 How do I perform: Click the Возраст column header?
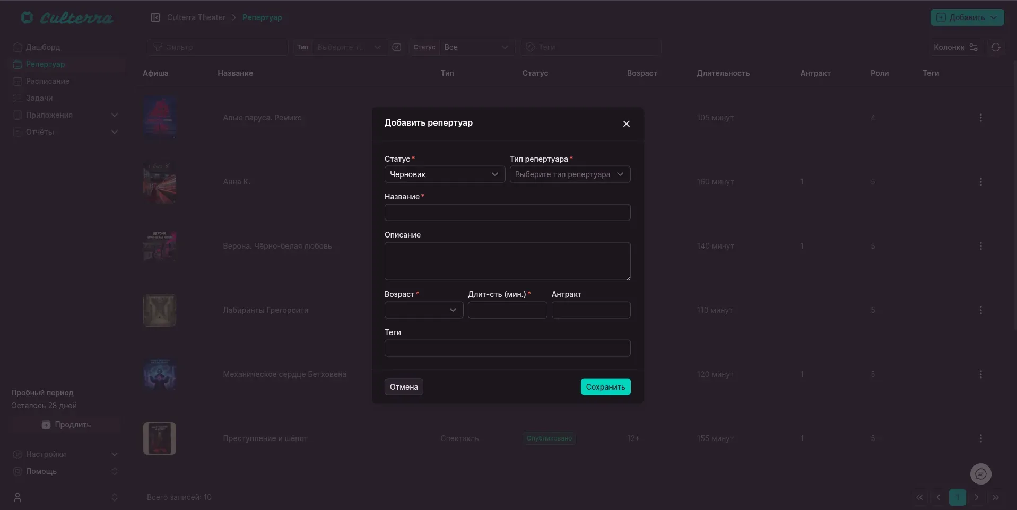click(642, 73)
